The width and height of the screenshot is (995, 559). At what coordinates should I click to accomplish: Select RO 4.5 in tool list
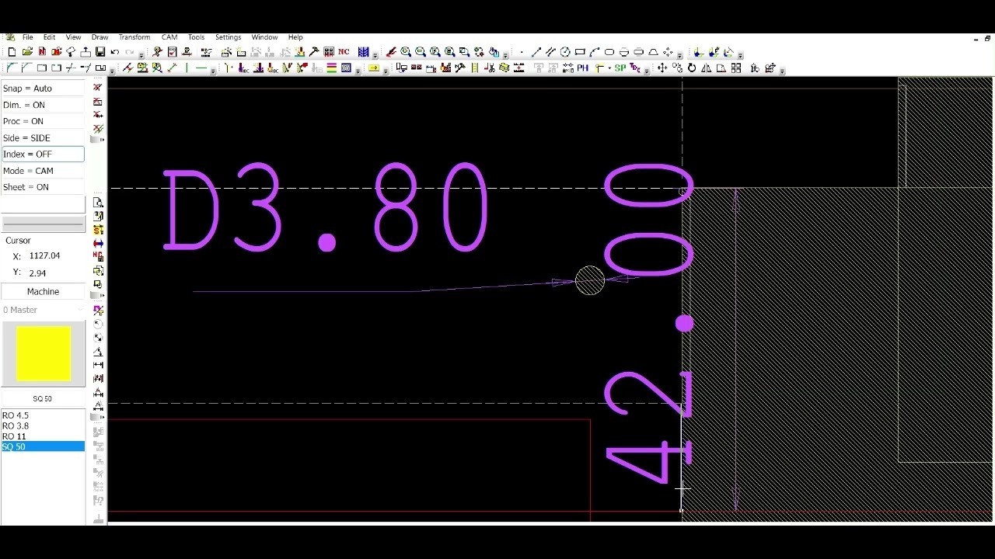(x=43, y=415)
